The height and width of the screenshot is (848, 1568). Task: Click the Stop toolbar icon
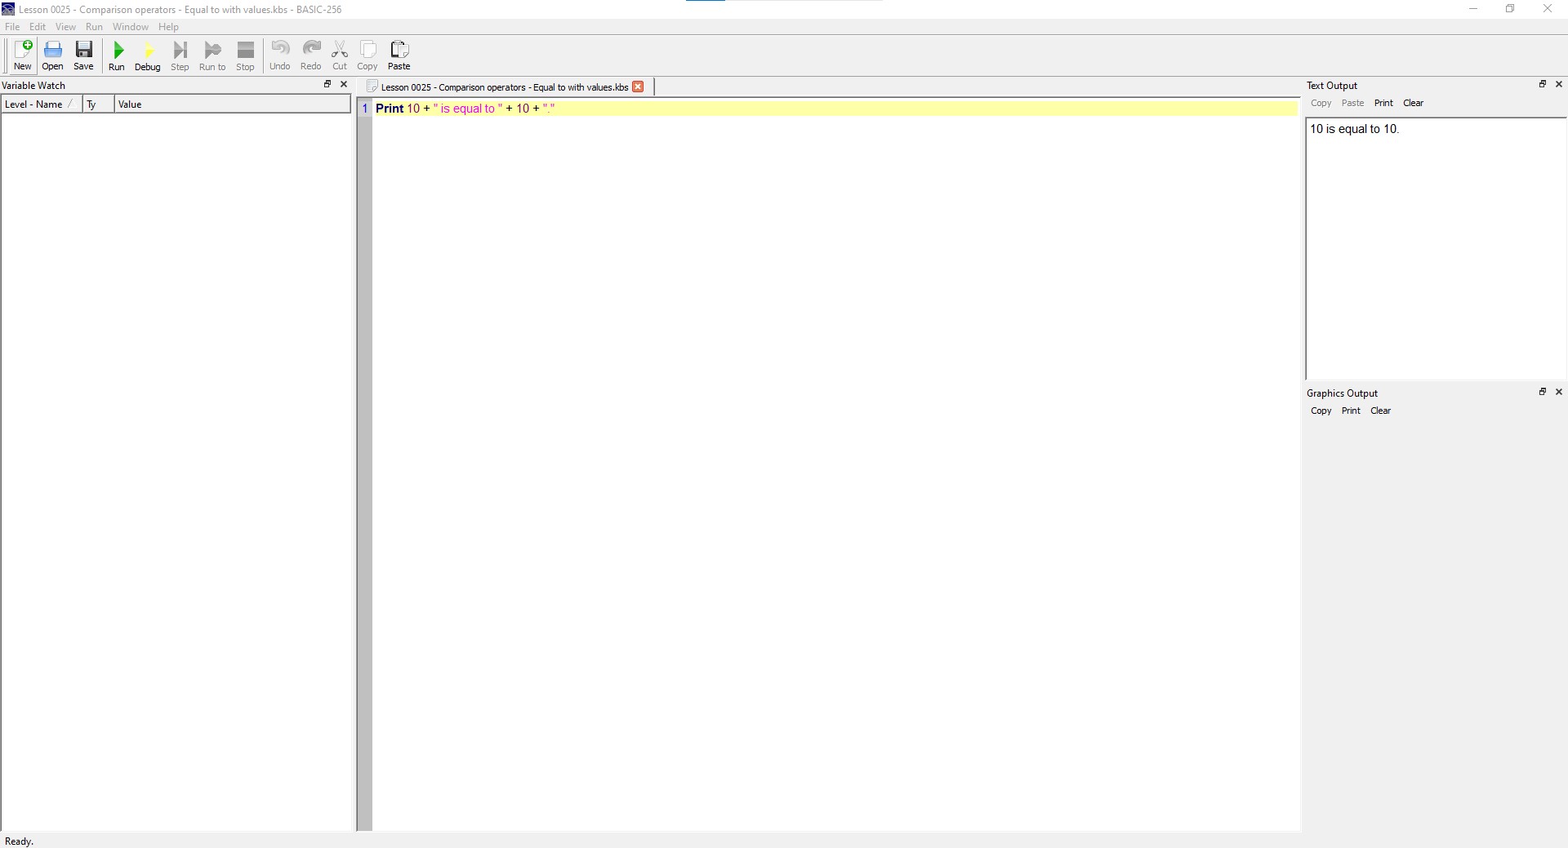coord(245,55)
